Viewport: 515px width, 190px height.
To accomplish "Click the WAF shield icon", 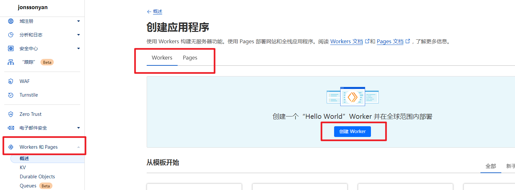I will click(x=11, y=81).
